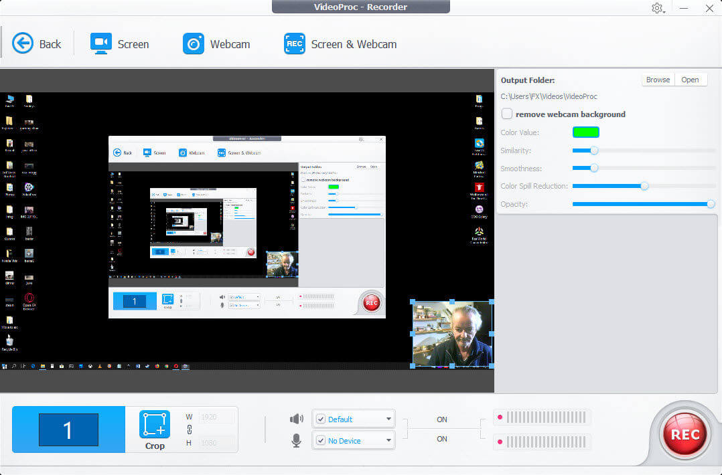Pick the green Color Value swatch
722x475 pixels.
click(x=585, y=132)
